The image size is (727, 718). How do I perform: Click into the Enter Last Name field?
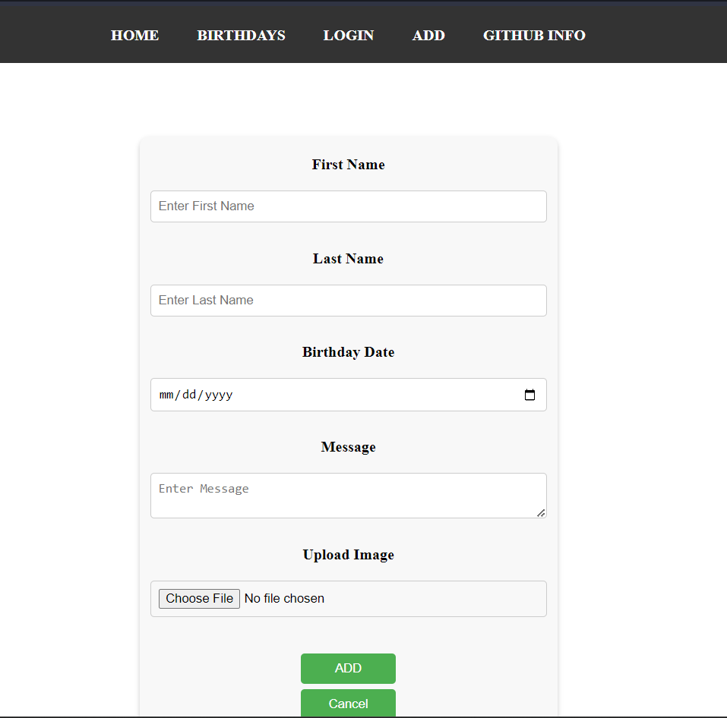point(348,301)
